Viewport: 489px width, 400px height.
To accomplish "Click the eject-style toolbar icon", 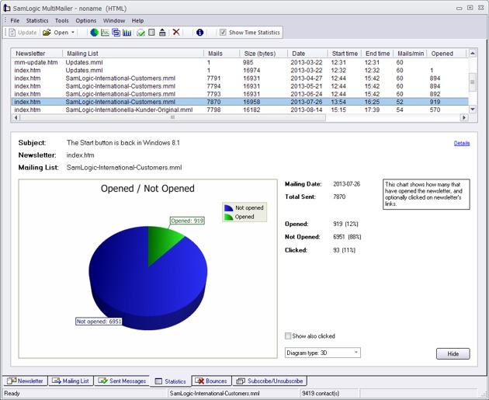I will (x=162, y=33).
